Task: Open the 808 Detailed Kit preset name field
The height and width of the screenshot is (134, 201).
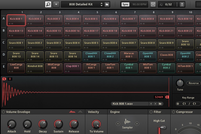Action: [81, 4]
